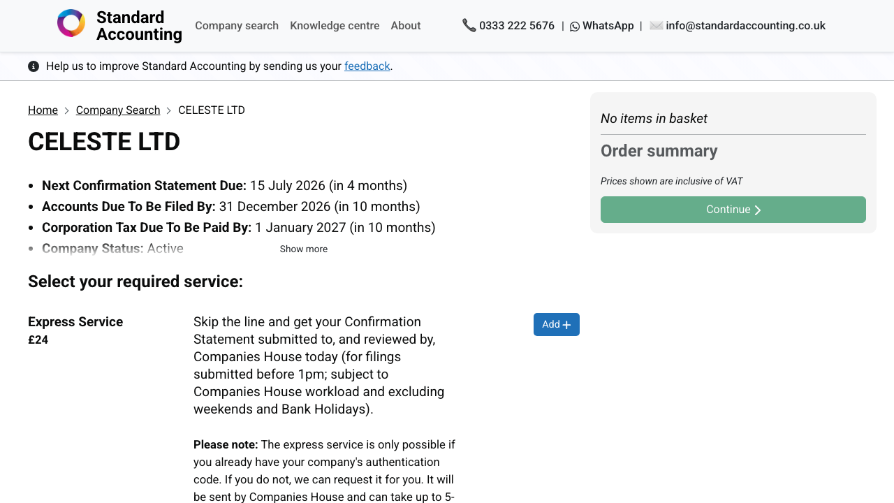The width and height of the screenshot is (894, 503).
Task: Add Express Service to basket
Action: pyautogui.click(x=556, y=324)
